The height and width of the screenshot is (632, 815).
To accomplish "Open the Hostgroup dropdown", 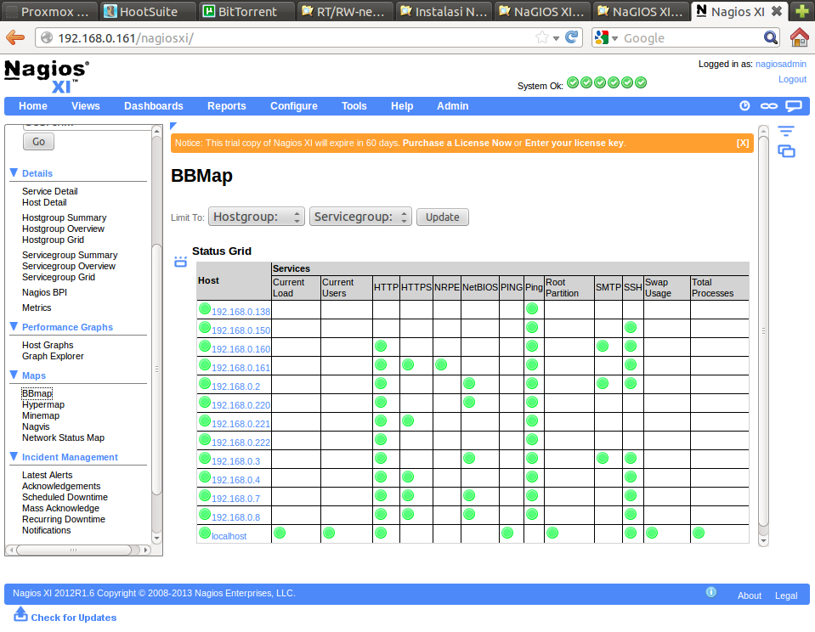I will [x=257, y=217].
